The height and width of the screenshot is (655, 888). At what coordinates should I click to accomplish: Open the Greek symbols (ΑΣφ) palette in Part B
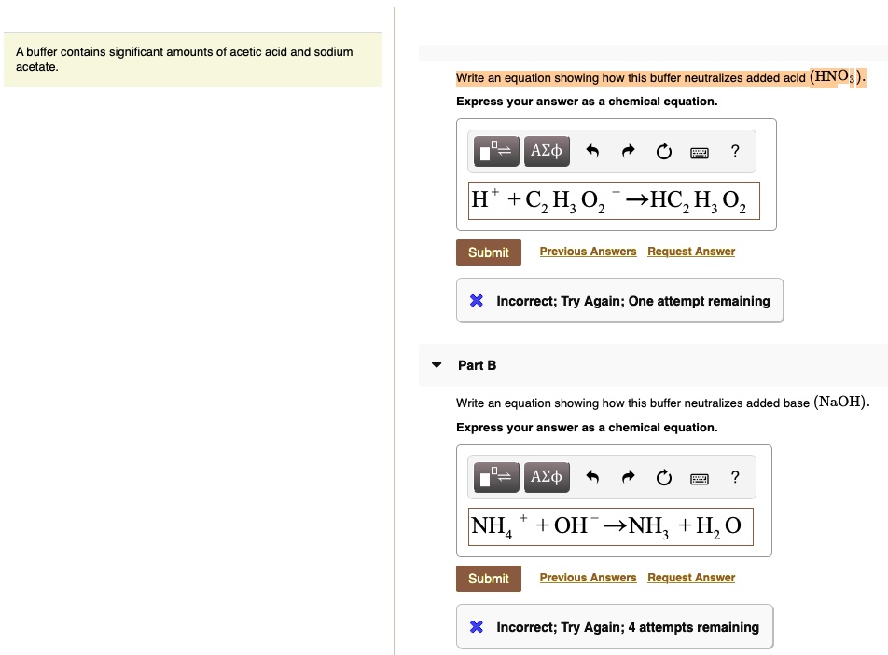coord(546,477)
